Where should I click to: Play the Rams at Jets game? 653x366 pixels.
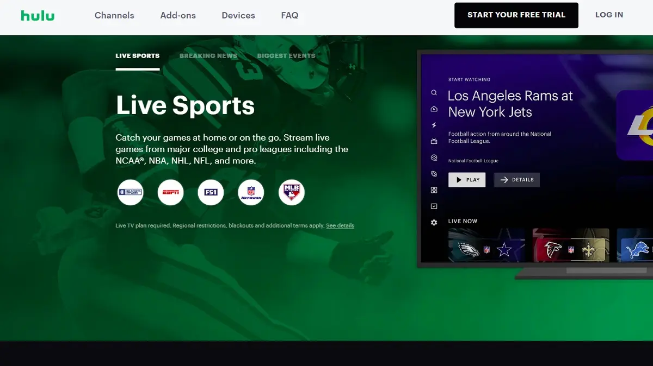(x=467, y=180)
